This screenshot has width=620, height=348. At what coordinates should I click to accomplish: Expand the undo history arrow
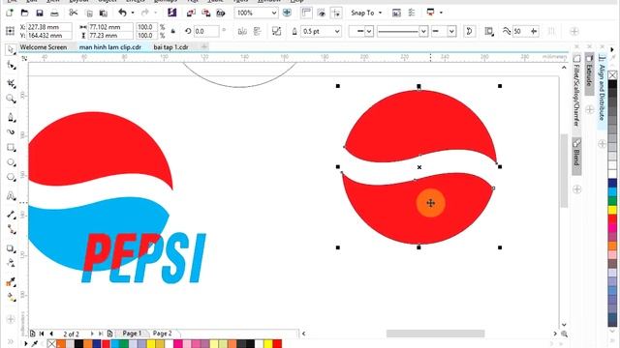click(x=133, y=13)
